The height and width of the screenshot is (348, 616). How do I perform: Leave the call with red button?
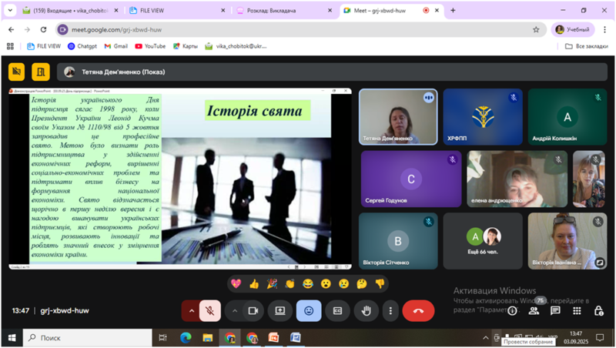click(418, 311)
